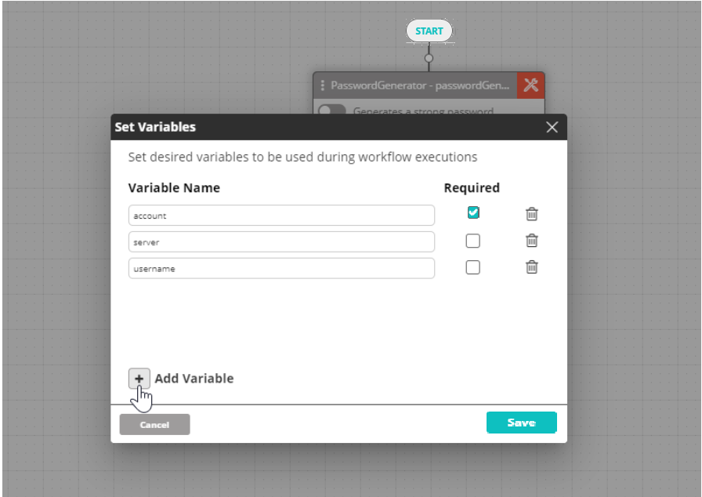Check Required for server variable

pos(472,241)
